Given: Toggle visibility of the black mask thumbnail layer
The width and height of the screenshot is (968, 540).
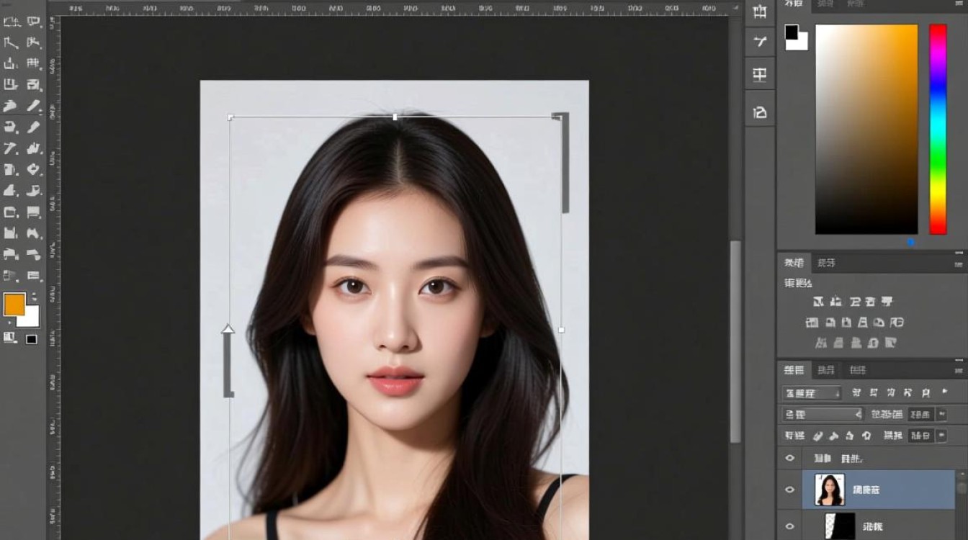Looking at the screenshot, I should click(789, 526).
